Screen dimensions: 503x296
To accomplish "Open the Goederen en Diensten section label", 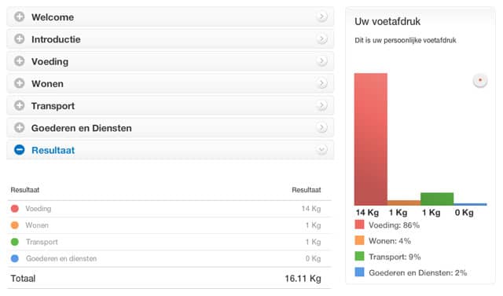I will [x=82, y=128].
